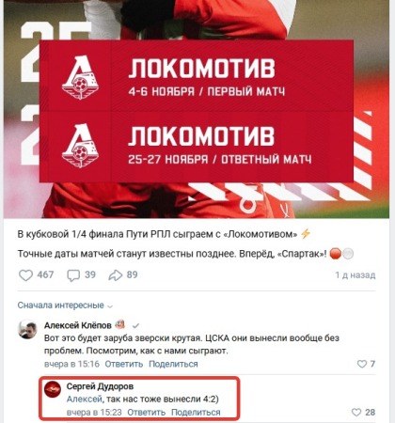Expand the 'Сначала интересные' sort dropdown
The image size is (395, 423).
coord(65,305)
